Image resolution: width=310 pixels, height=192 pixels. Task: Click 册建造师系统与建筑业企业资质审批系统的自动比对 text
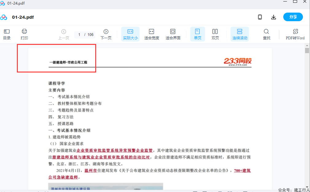[x=101, y=157]
